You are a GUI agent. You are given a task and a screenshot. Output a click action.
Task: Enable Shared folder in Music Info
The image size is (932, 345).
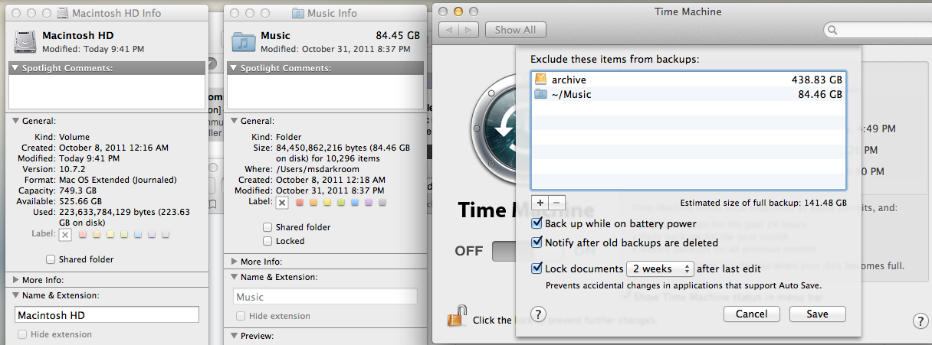(x=267, y=227)
